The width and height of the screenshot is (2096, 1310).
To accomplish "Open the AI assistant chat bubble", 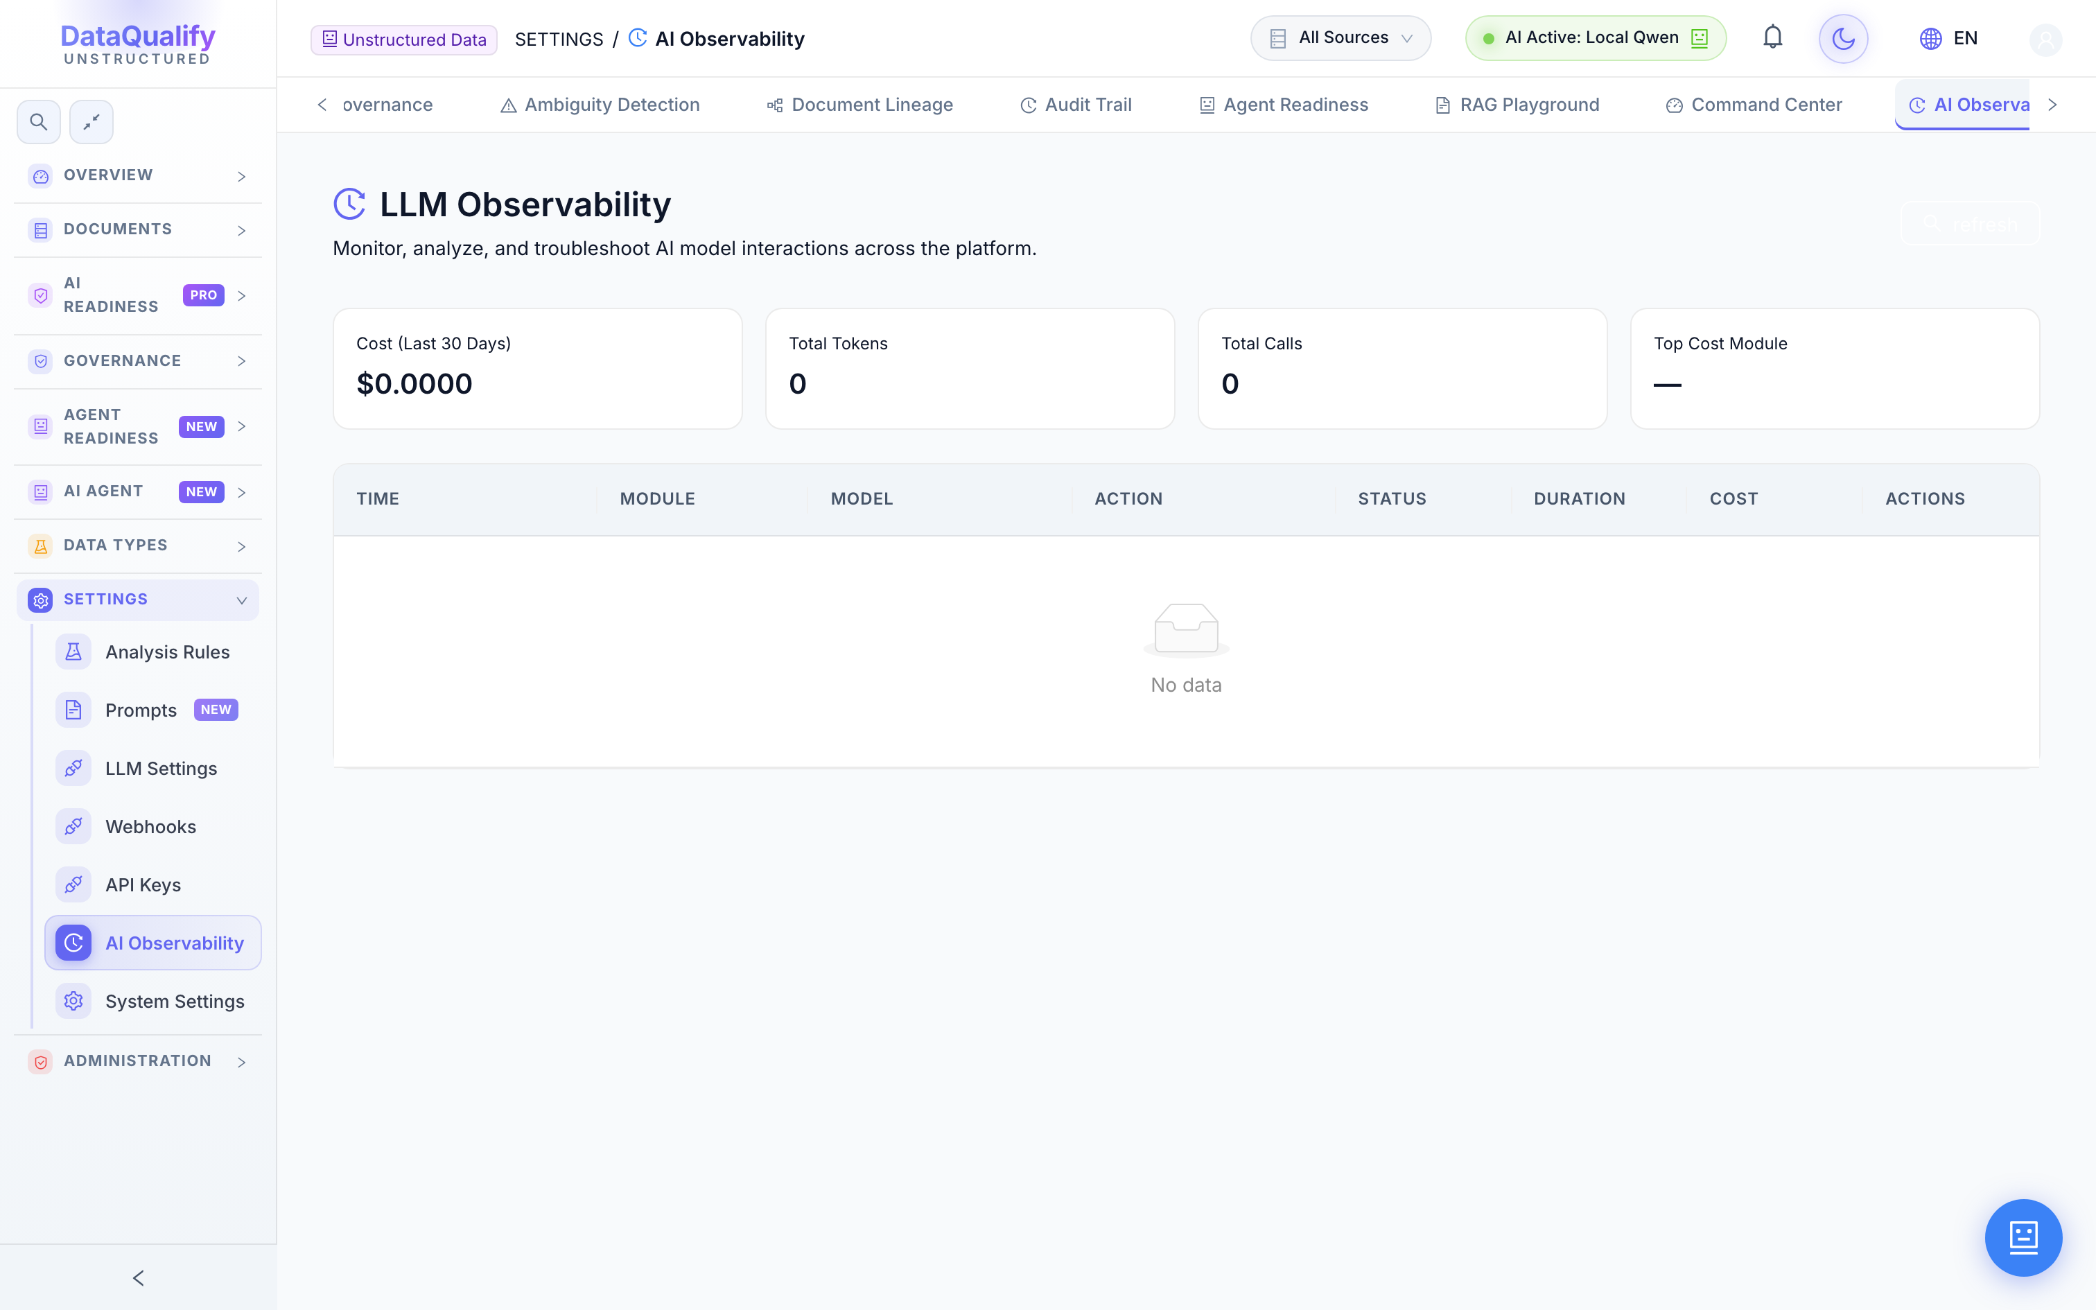I will pyautogui.click(x=2023, y=1237).
